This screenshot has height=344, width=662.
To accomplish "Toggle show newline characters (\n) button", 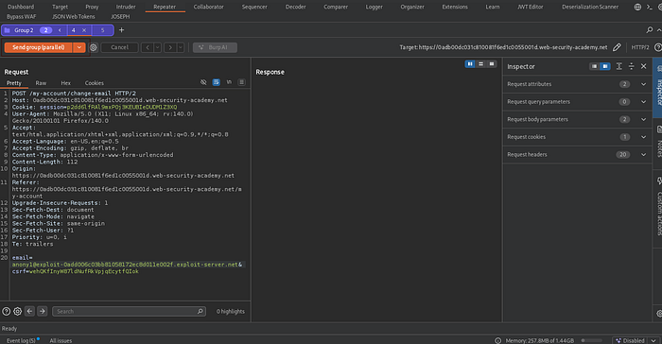I will (x=229, y=82).
